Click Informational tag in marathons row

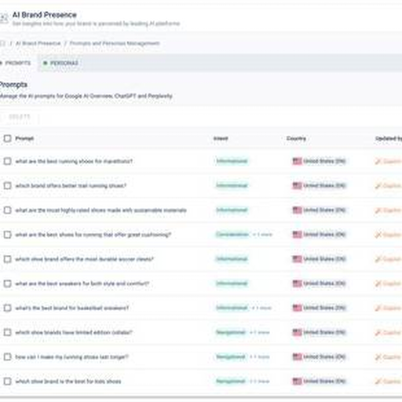232,161
